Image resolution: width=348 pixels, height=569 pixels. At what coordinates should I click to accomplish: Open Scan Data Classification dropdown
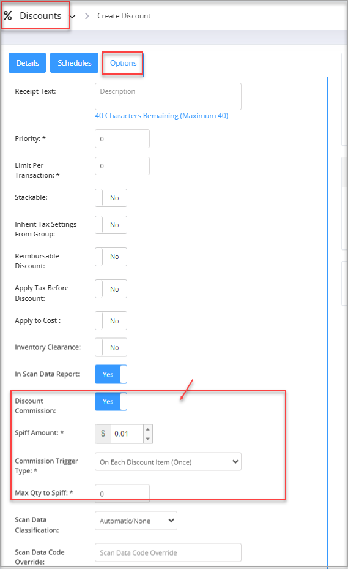pyautogui.click(x=136, y=521)
